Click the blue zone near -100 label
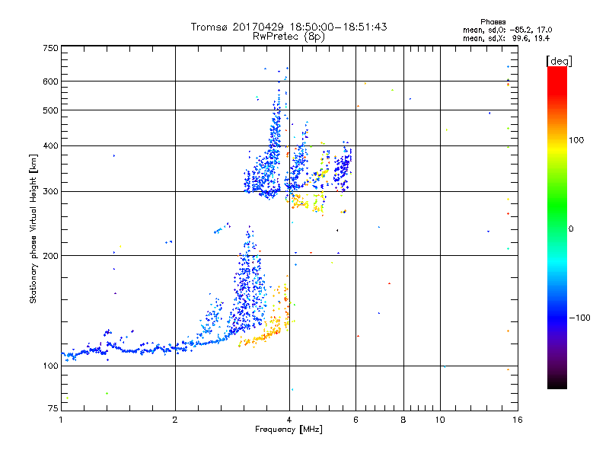The width and height of the screenshot is (609, 457). (x=557, y=318)
